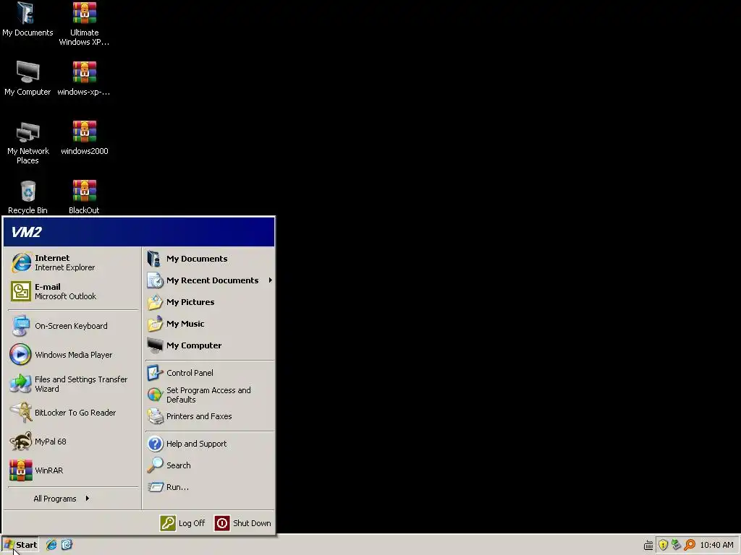Open Ultimate Windows XP archive on desktop
Screen dimensions: 741x555
coord(84,24)
